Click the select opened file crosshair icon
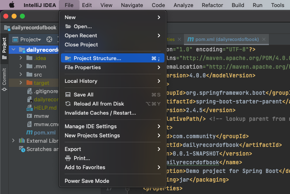 49,39
